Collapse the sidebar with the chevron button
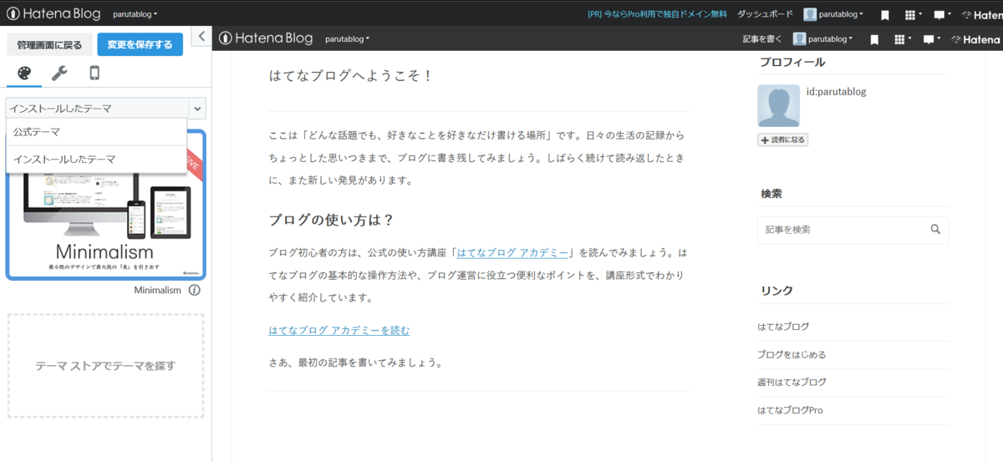1003x462 pixels. point(201,36)
